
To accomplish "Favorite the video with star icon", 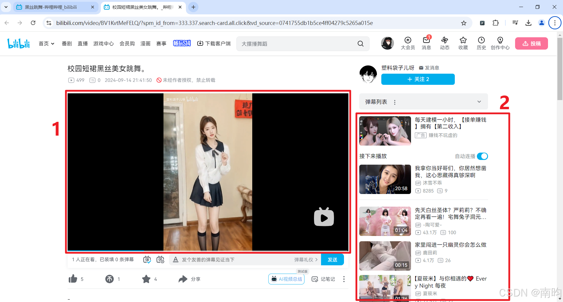I will pyautogui.click(x=146, y=279).
